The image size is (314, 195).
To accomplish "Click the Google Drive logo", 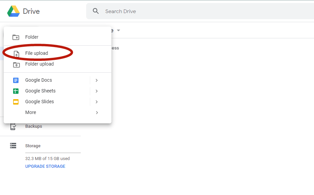I will pyautogui.click(x=13, y=11).
